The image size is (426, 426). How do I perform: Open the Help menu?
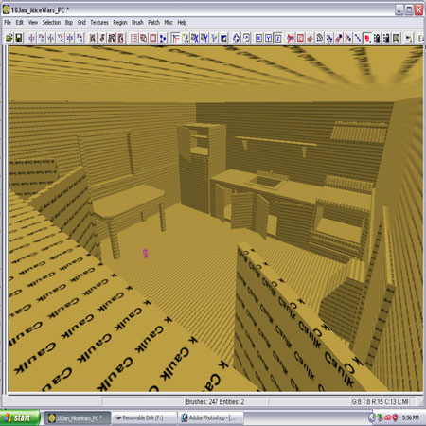point(182,23)
